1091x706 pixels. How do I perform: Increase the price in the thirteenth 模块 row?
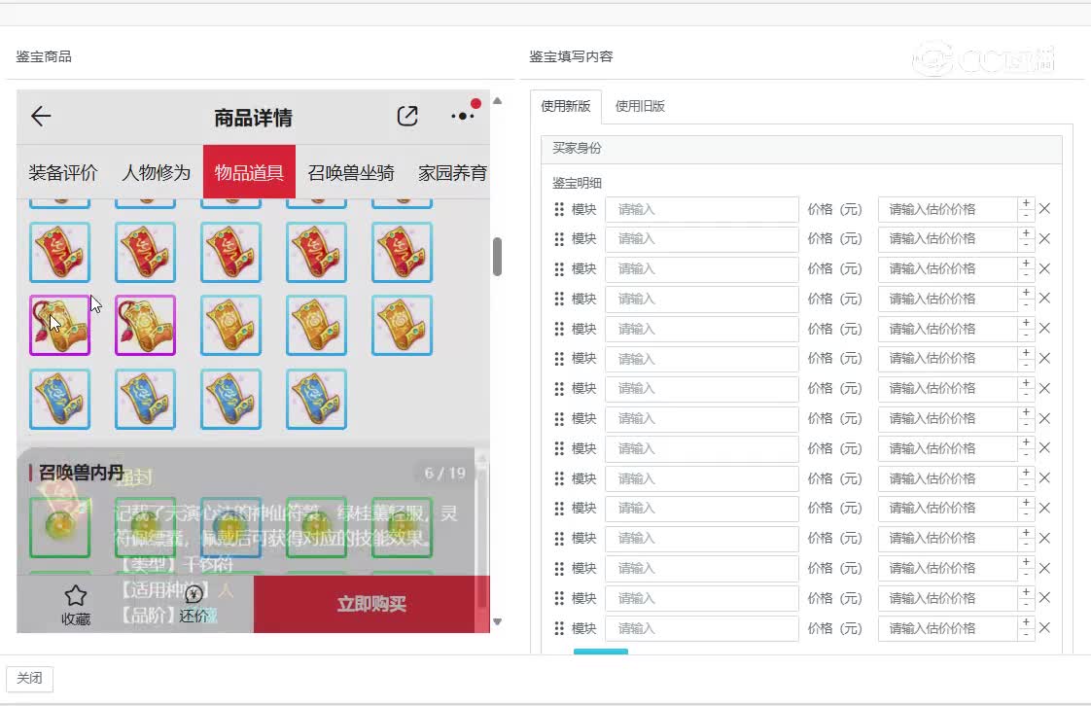click(x=1026, y=562)
